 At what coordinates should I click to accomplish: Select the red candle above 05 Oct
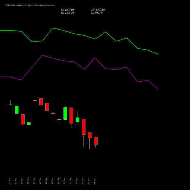tap(90, 135)
